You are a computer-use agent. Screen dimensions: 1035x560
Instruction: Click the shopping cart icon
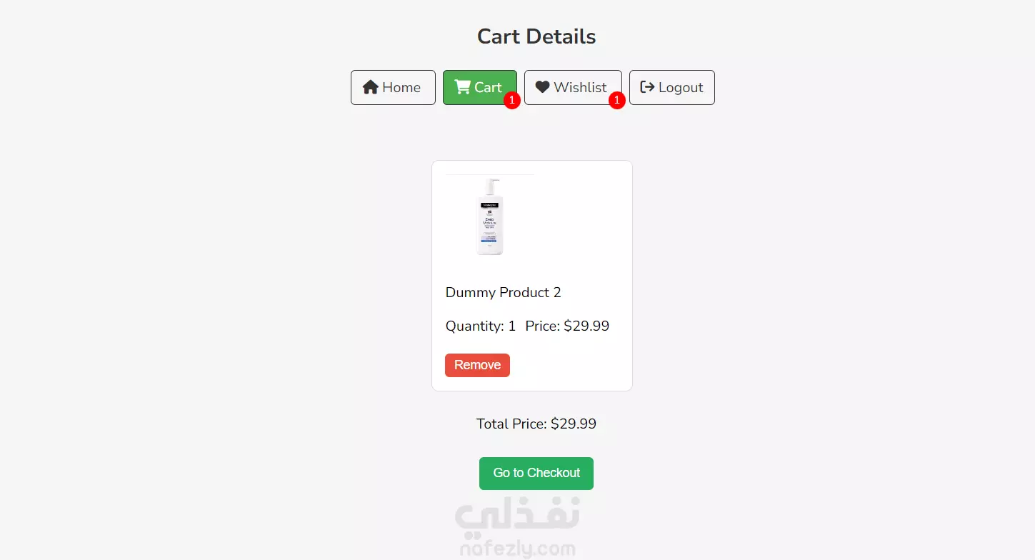tap(463, 87)
